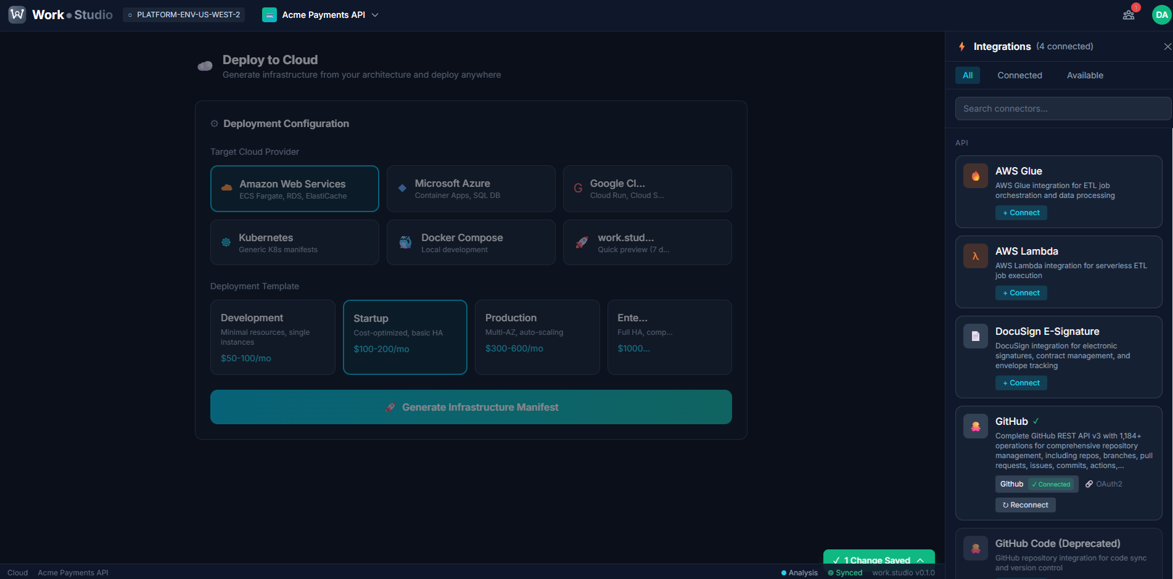Image resolution: width=1173 pixels, height=579 pixels.
Task: Click the Cloud breadcrumb in status bar
Action: [x=18, y=573]
